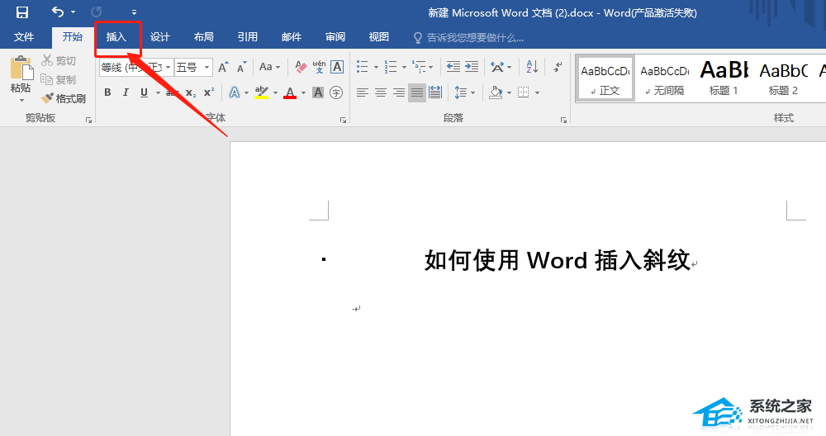Screen dimensions: 826x436
Task: Click the Increase Indent icon
Action: tap(472, 67)
